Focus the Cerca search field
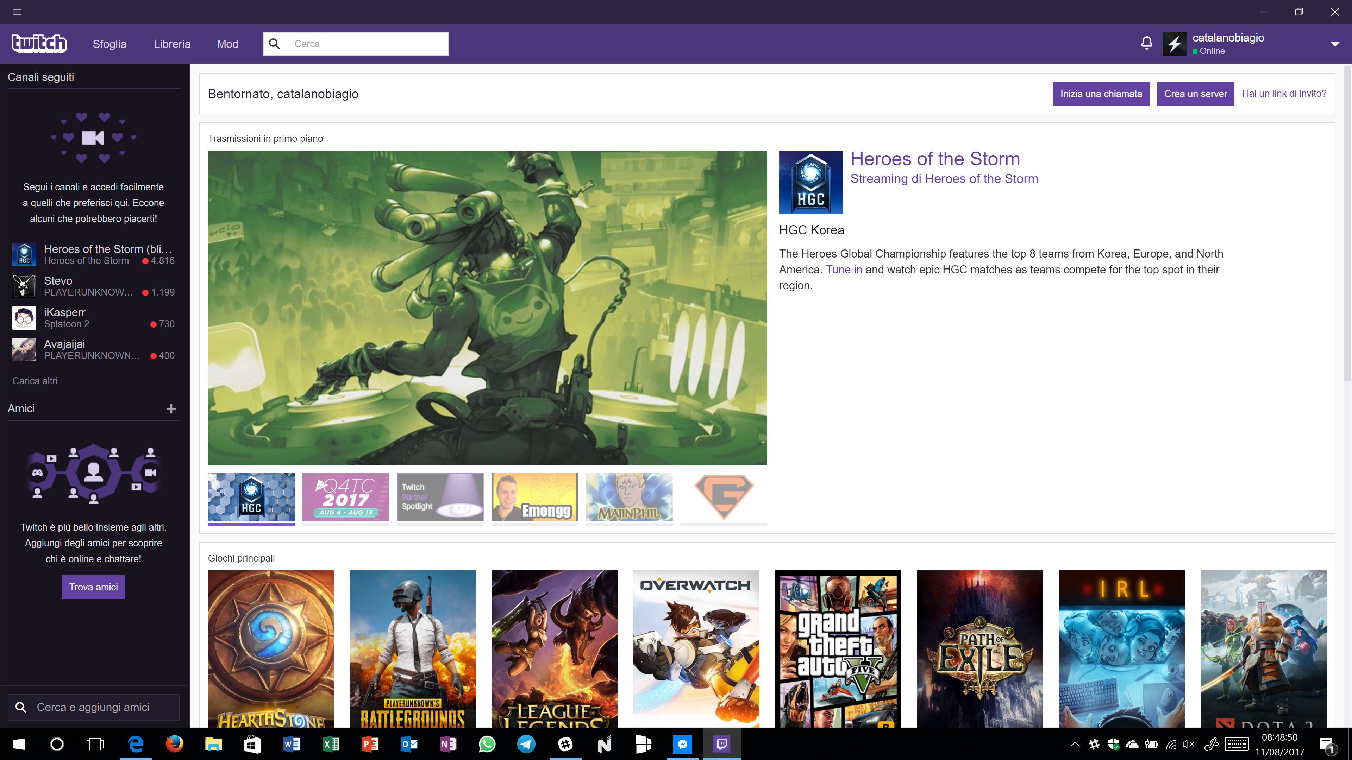The width and height of the screenshot is (1352, 760). 356,44
